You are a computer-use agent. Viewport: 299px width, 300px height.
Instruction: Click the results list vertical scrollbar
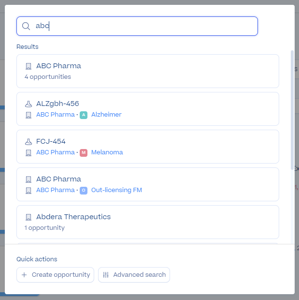click(x=292, y=110)
